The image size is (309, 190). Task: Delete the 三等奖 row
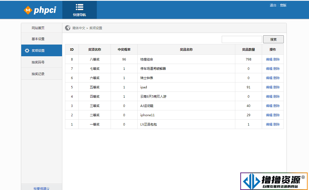tap(276, 106)
